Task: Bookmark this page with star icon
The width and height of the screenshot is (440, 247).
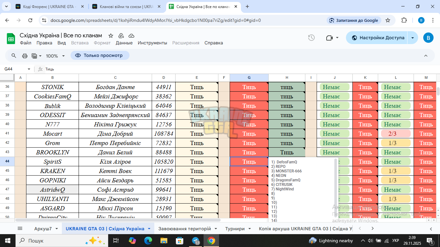Action: point(388,20)
